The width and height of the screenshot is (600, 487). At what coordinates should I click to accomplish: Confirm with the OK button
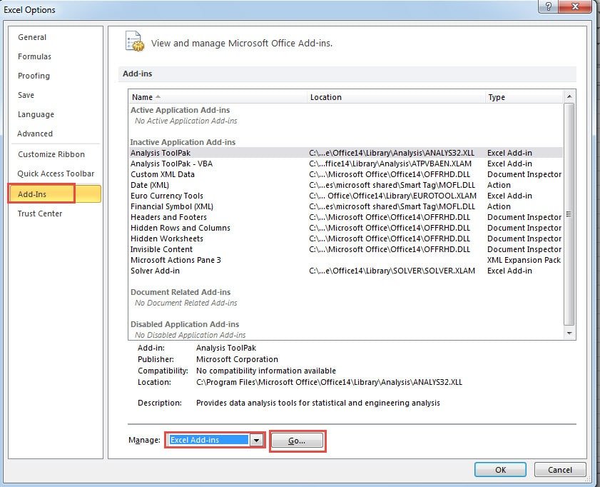coord(501,470)
